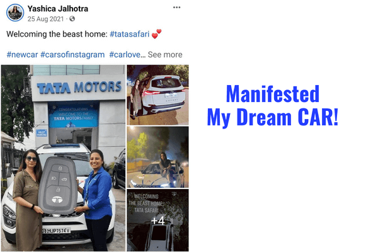Open the +4 more photos tile
The width and height of the screenshot is (378, 252).
point(158,220)
